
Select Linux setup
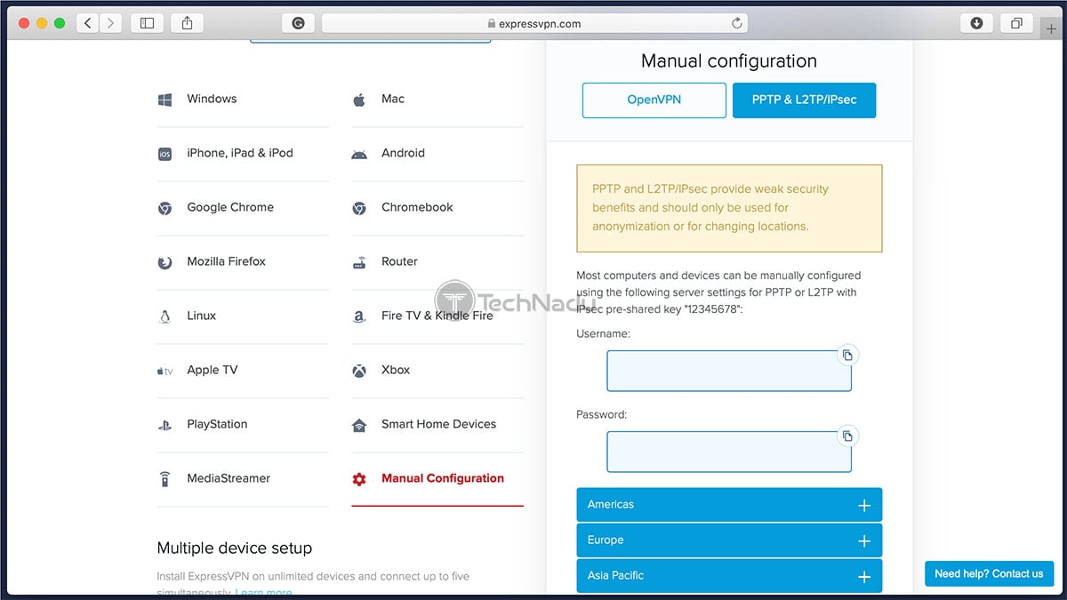(201, 316)
